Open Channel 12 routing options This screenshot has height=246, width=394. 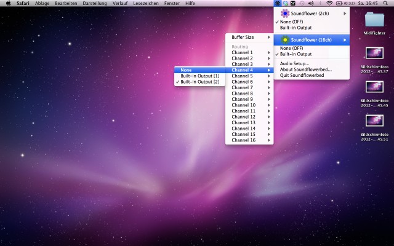249,117
